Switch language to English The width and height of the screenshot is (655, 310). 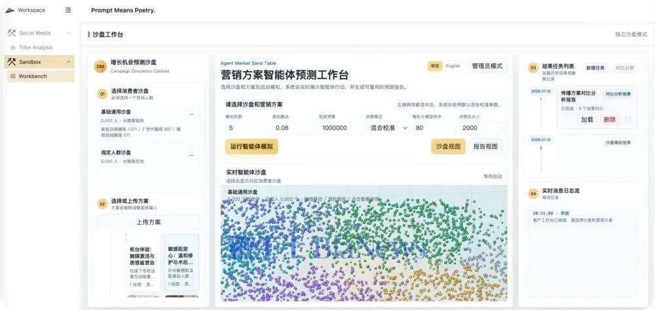[x=453, y=66]
